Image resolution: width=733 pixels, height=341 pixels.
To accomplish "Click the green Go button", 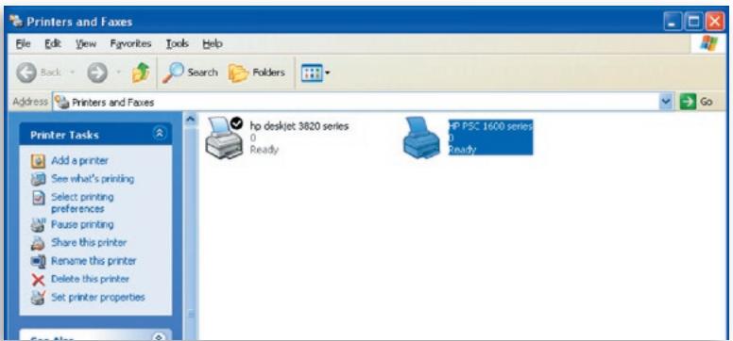I will click(696, 102).
